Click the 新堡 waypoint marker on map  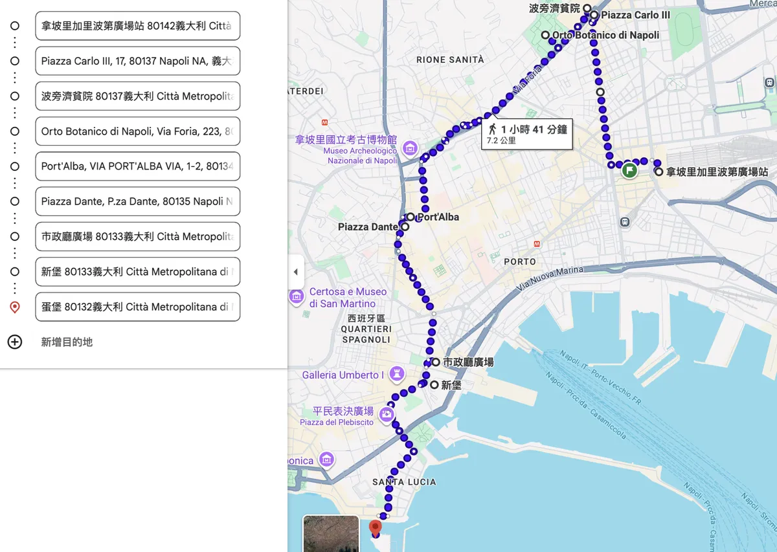(x=434, y=384)
